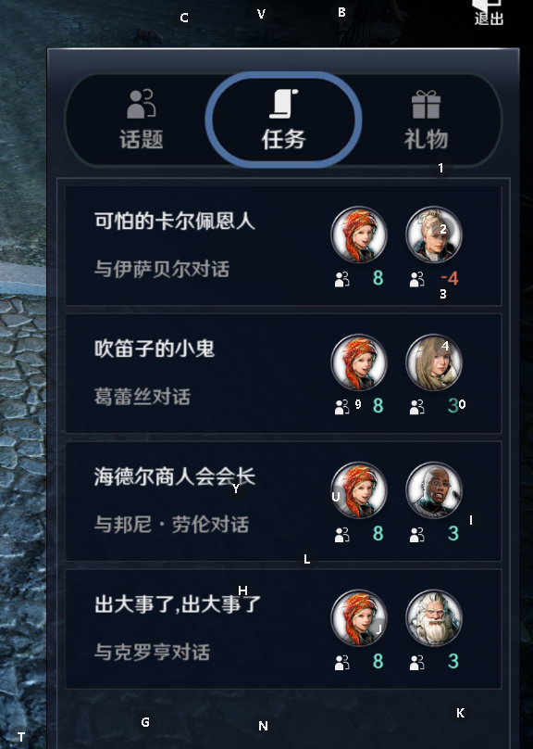The width and height of the screenshot is (533, 749).
Task: Open the 礼物 gift tab
Action: [426, 120]
